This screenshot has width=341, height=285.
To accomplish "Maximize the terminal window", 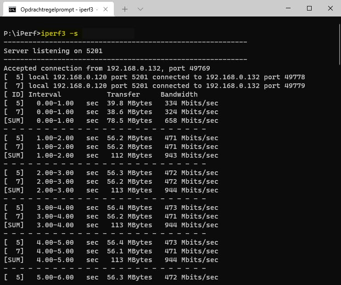I will pos(309,8).
